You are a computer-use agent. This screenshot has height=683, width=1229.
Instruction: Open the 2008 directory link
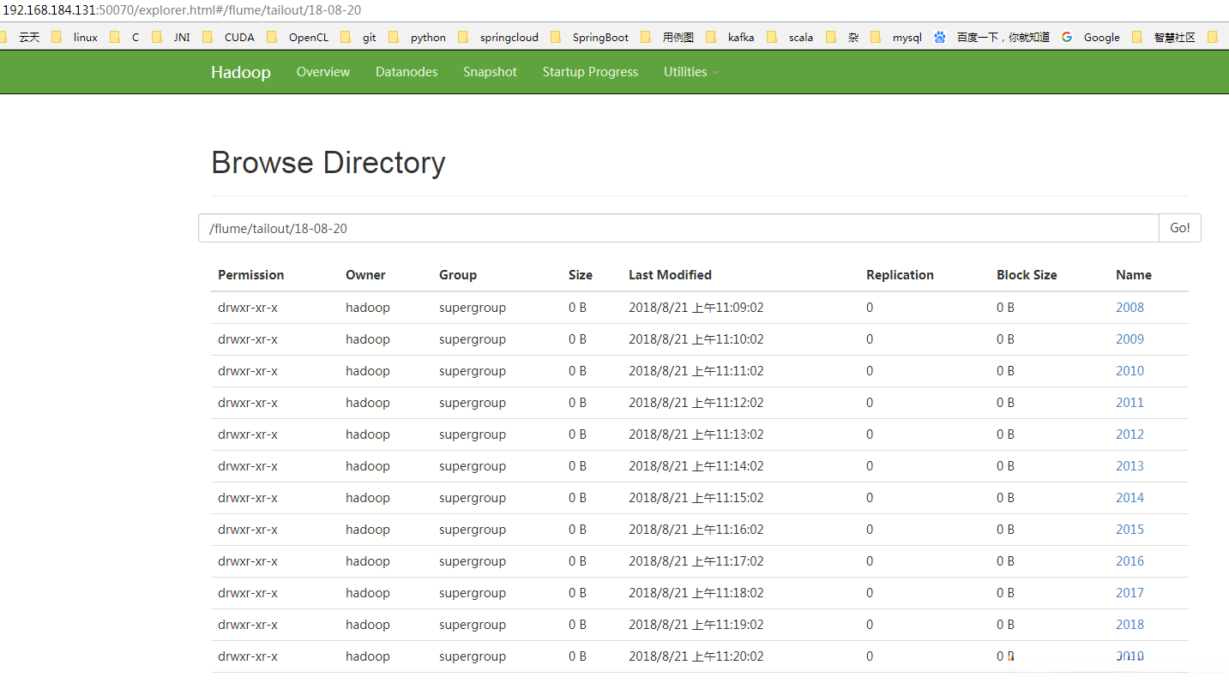point(1130,308)
